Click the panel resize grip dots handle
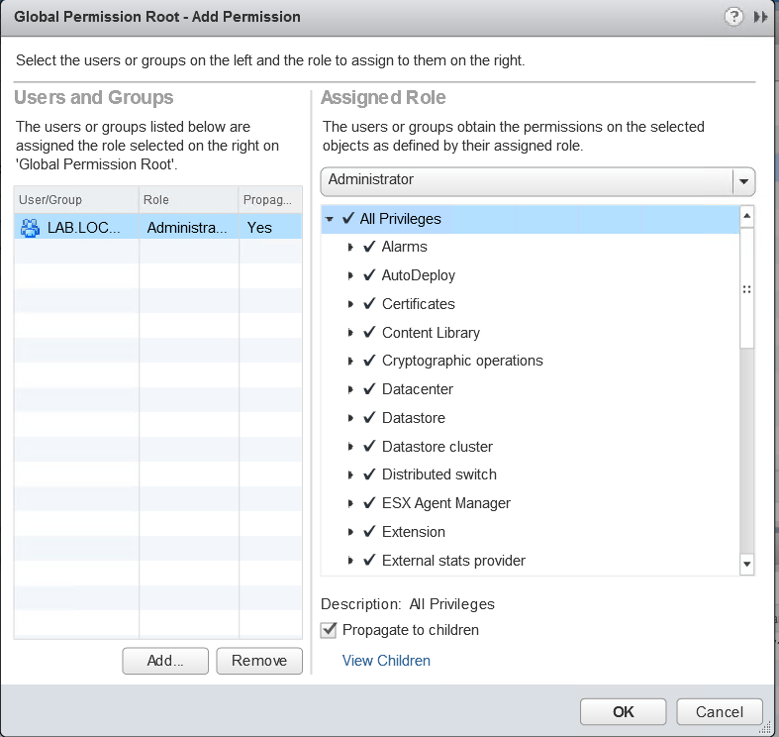The image size is (779, 737). (746, 289)
